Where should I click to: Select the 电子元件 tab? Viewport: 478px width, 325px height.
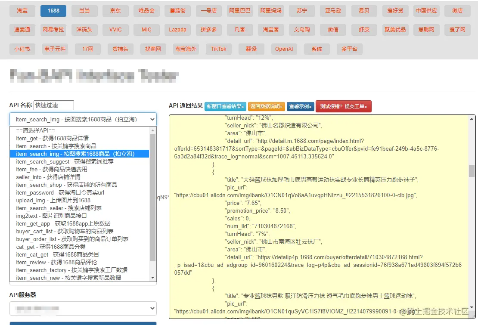[55, 49]
